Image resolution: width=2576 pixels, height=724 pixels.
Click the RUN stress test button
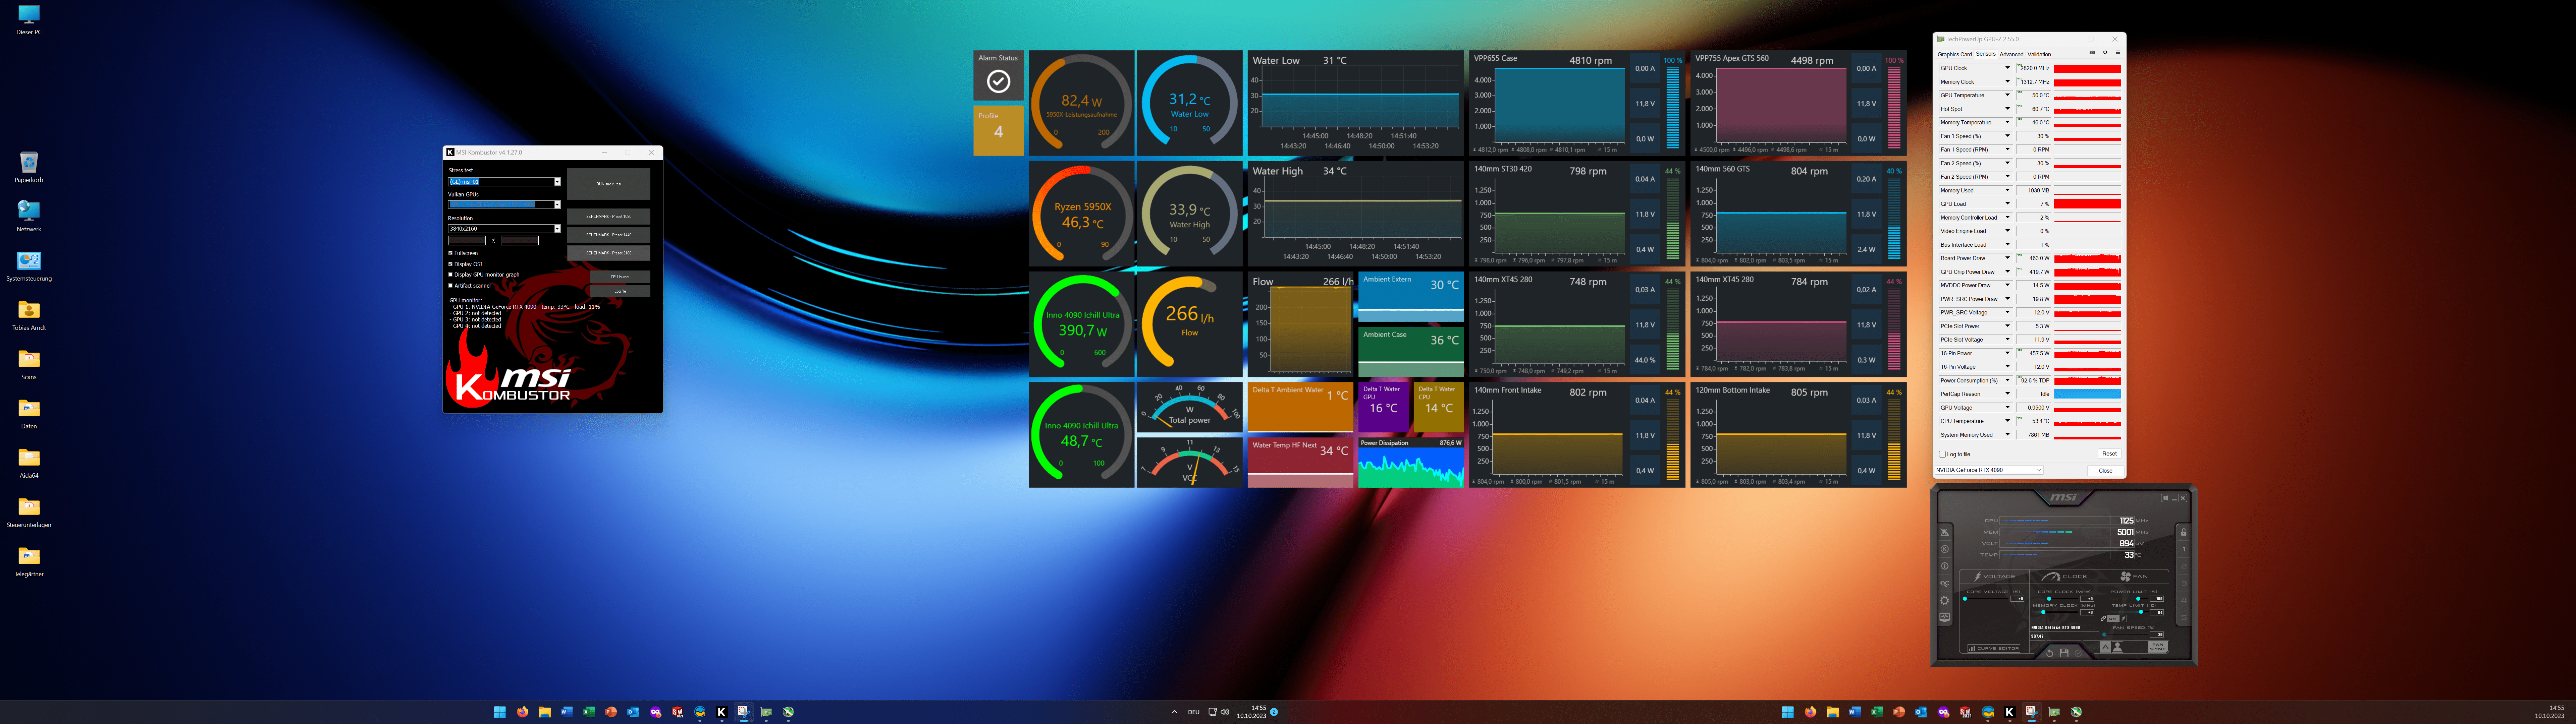[609, 184]
